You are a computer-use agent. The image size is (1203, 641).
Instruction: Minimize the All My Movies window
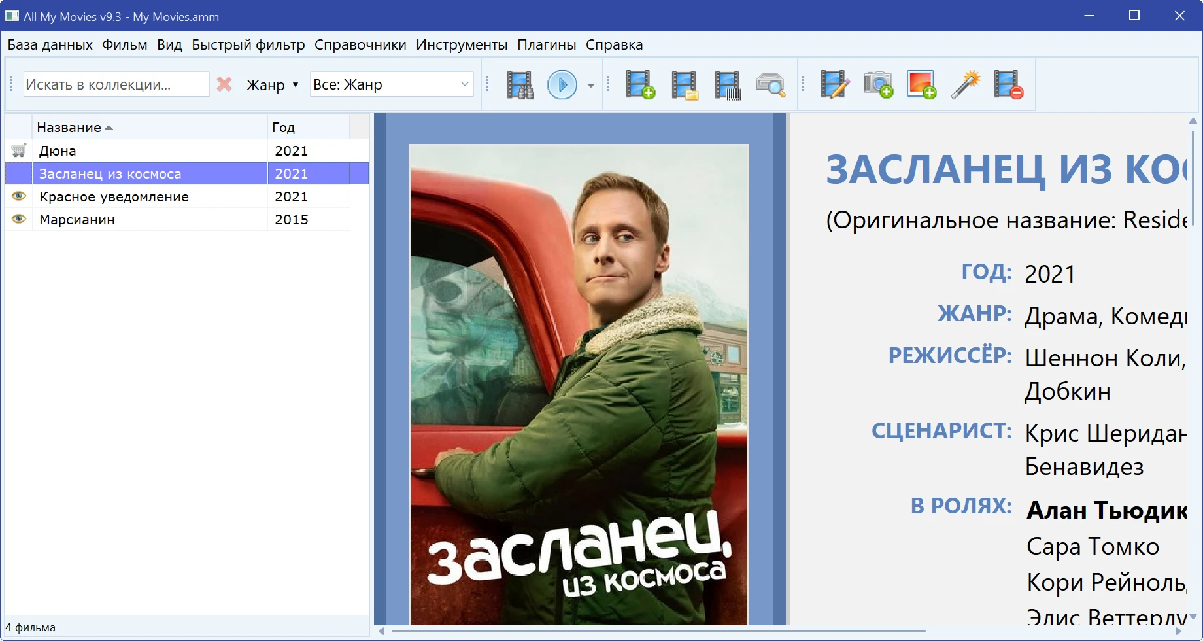[1089, 16]
